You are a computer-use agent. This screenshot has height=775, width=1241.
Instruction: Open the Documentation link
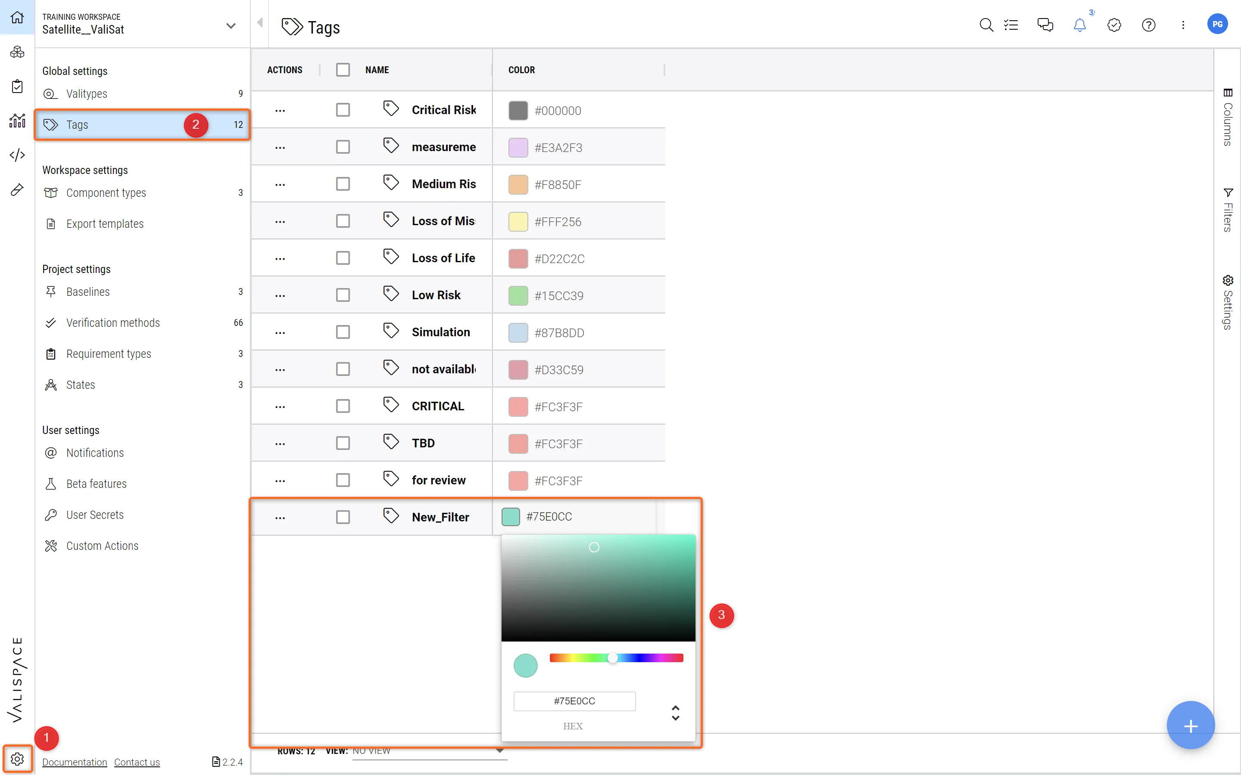[75, 762]
